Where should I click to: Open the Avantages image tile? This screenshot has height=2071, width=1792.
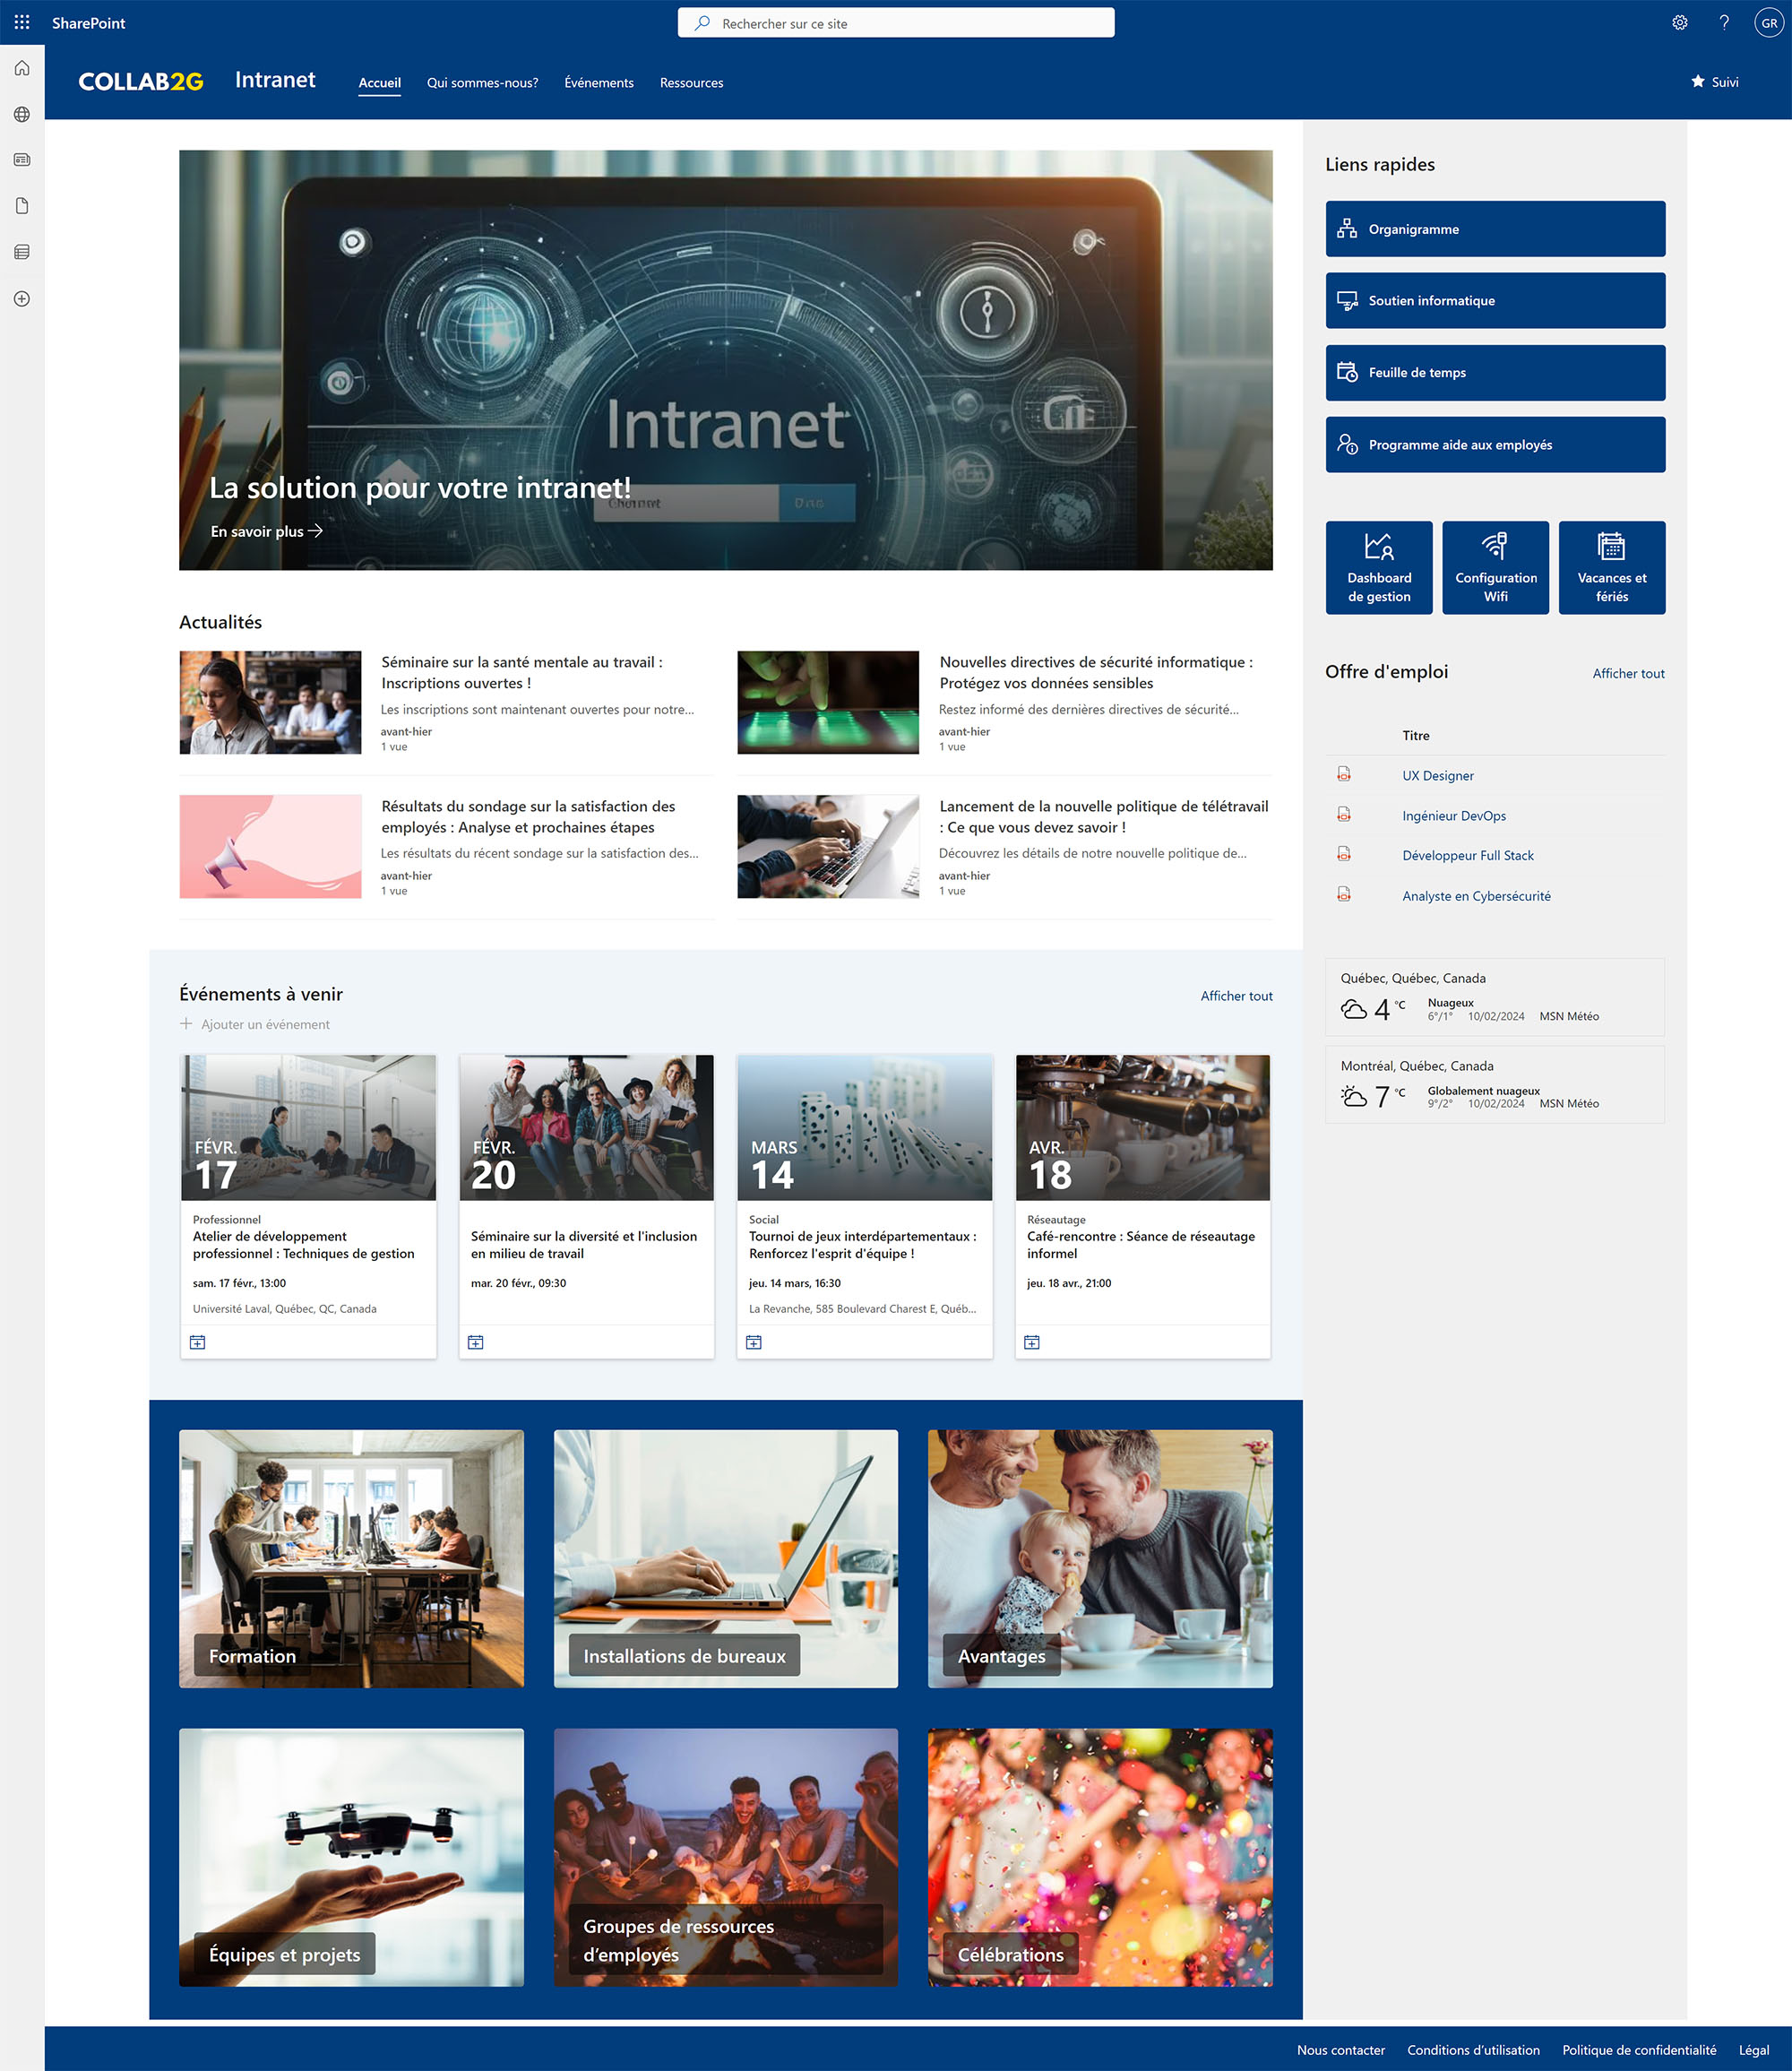[x=1100, y=1559]
